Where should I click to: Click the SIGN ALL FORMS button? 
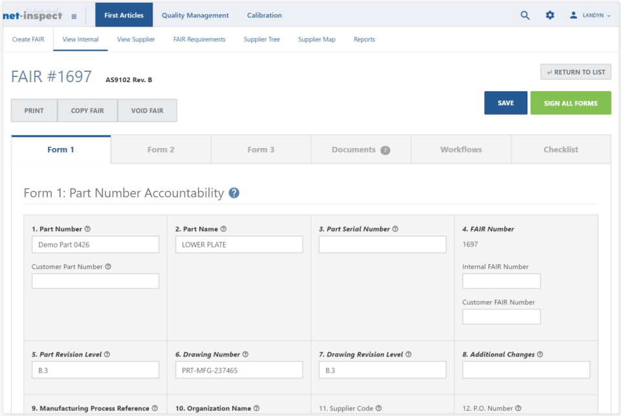(571, 103)
